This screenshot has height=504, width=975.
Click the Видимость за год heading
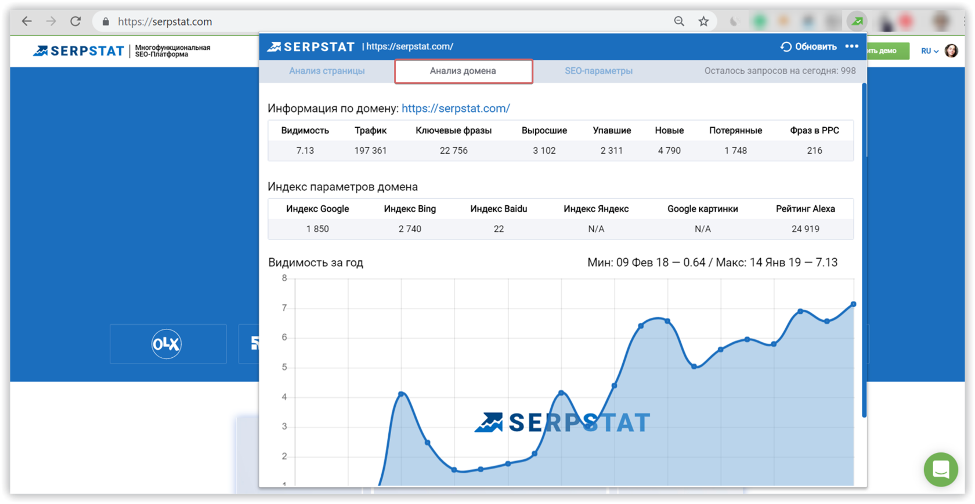tap(316, 263)
